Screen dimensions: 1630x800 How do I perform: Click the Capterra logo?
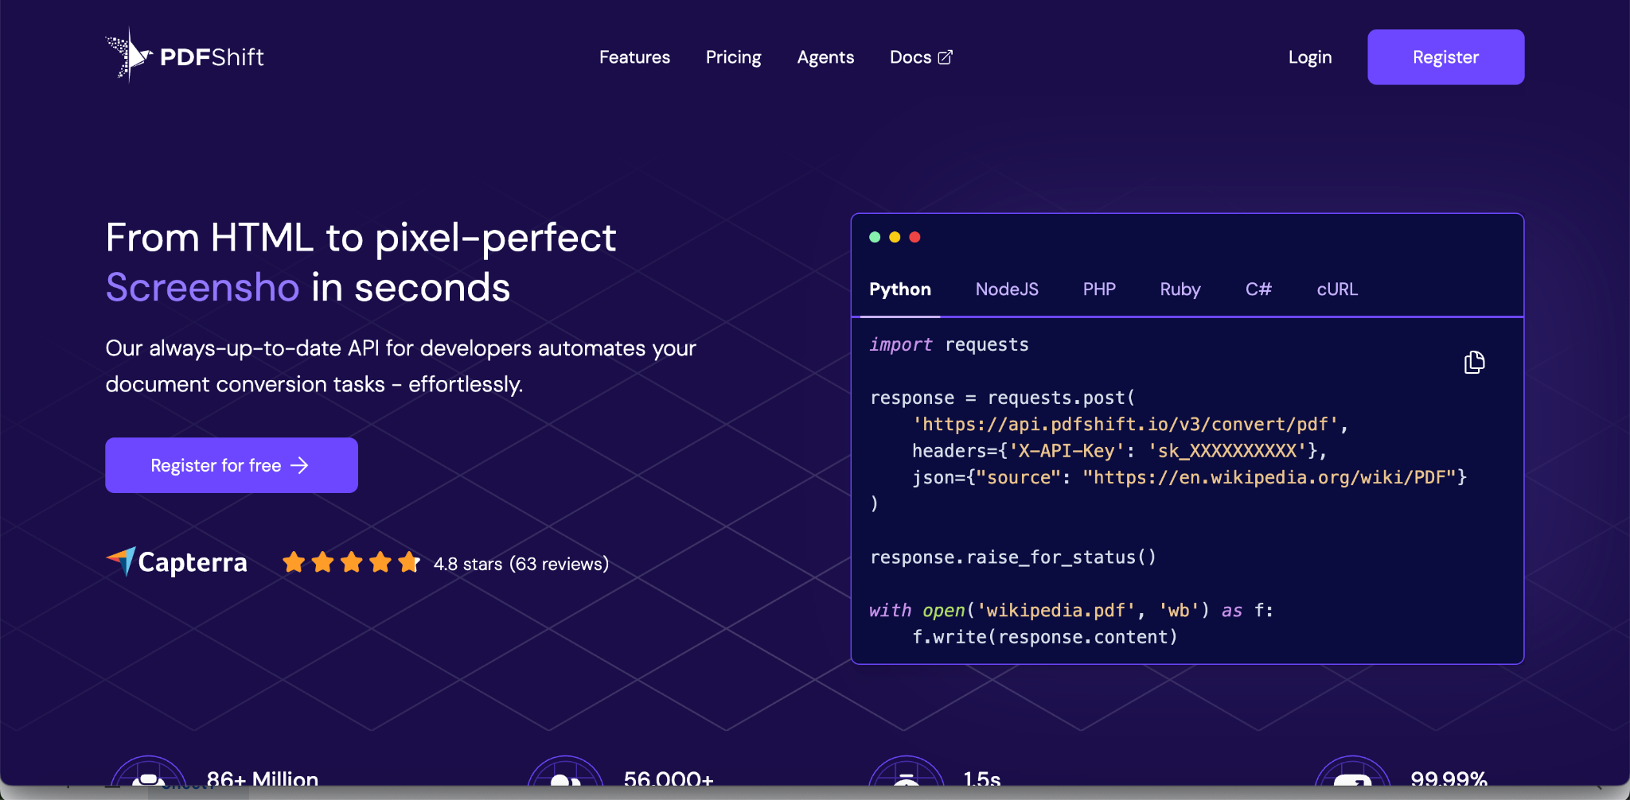177,562
